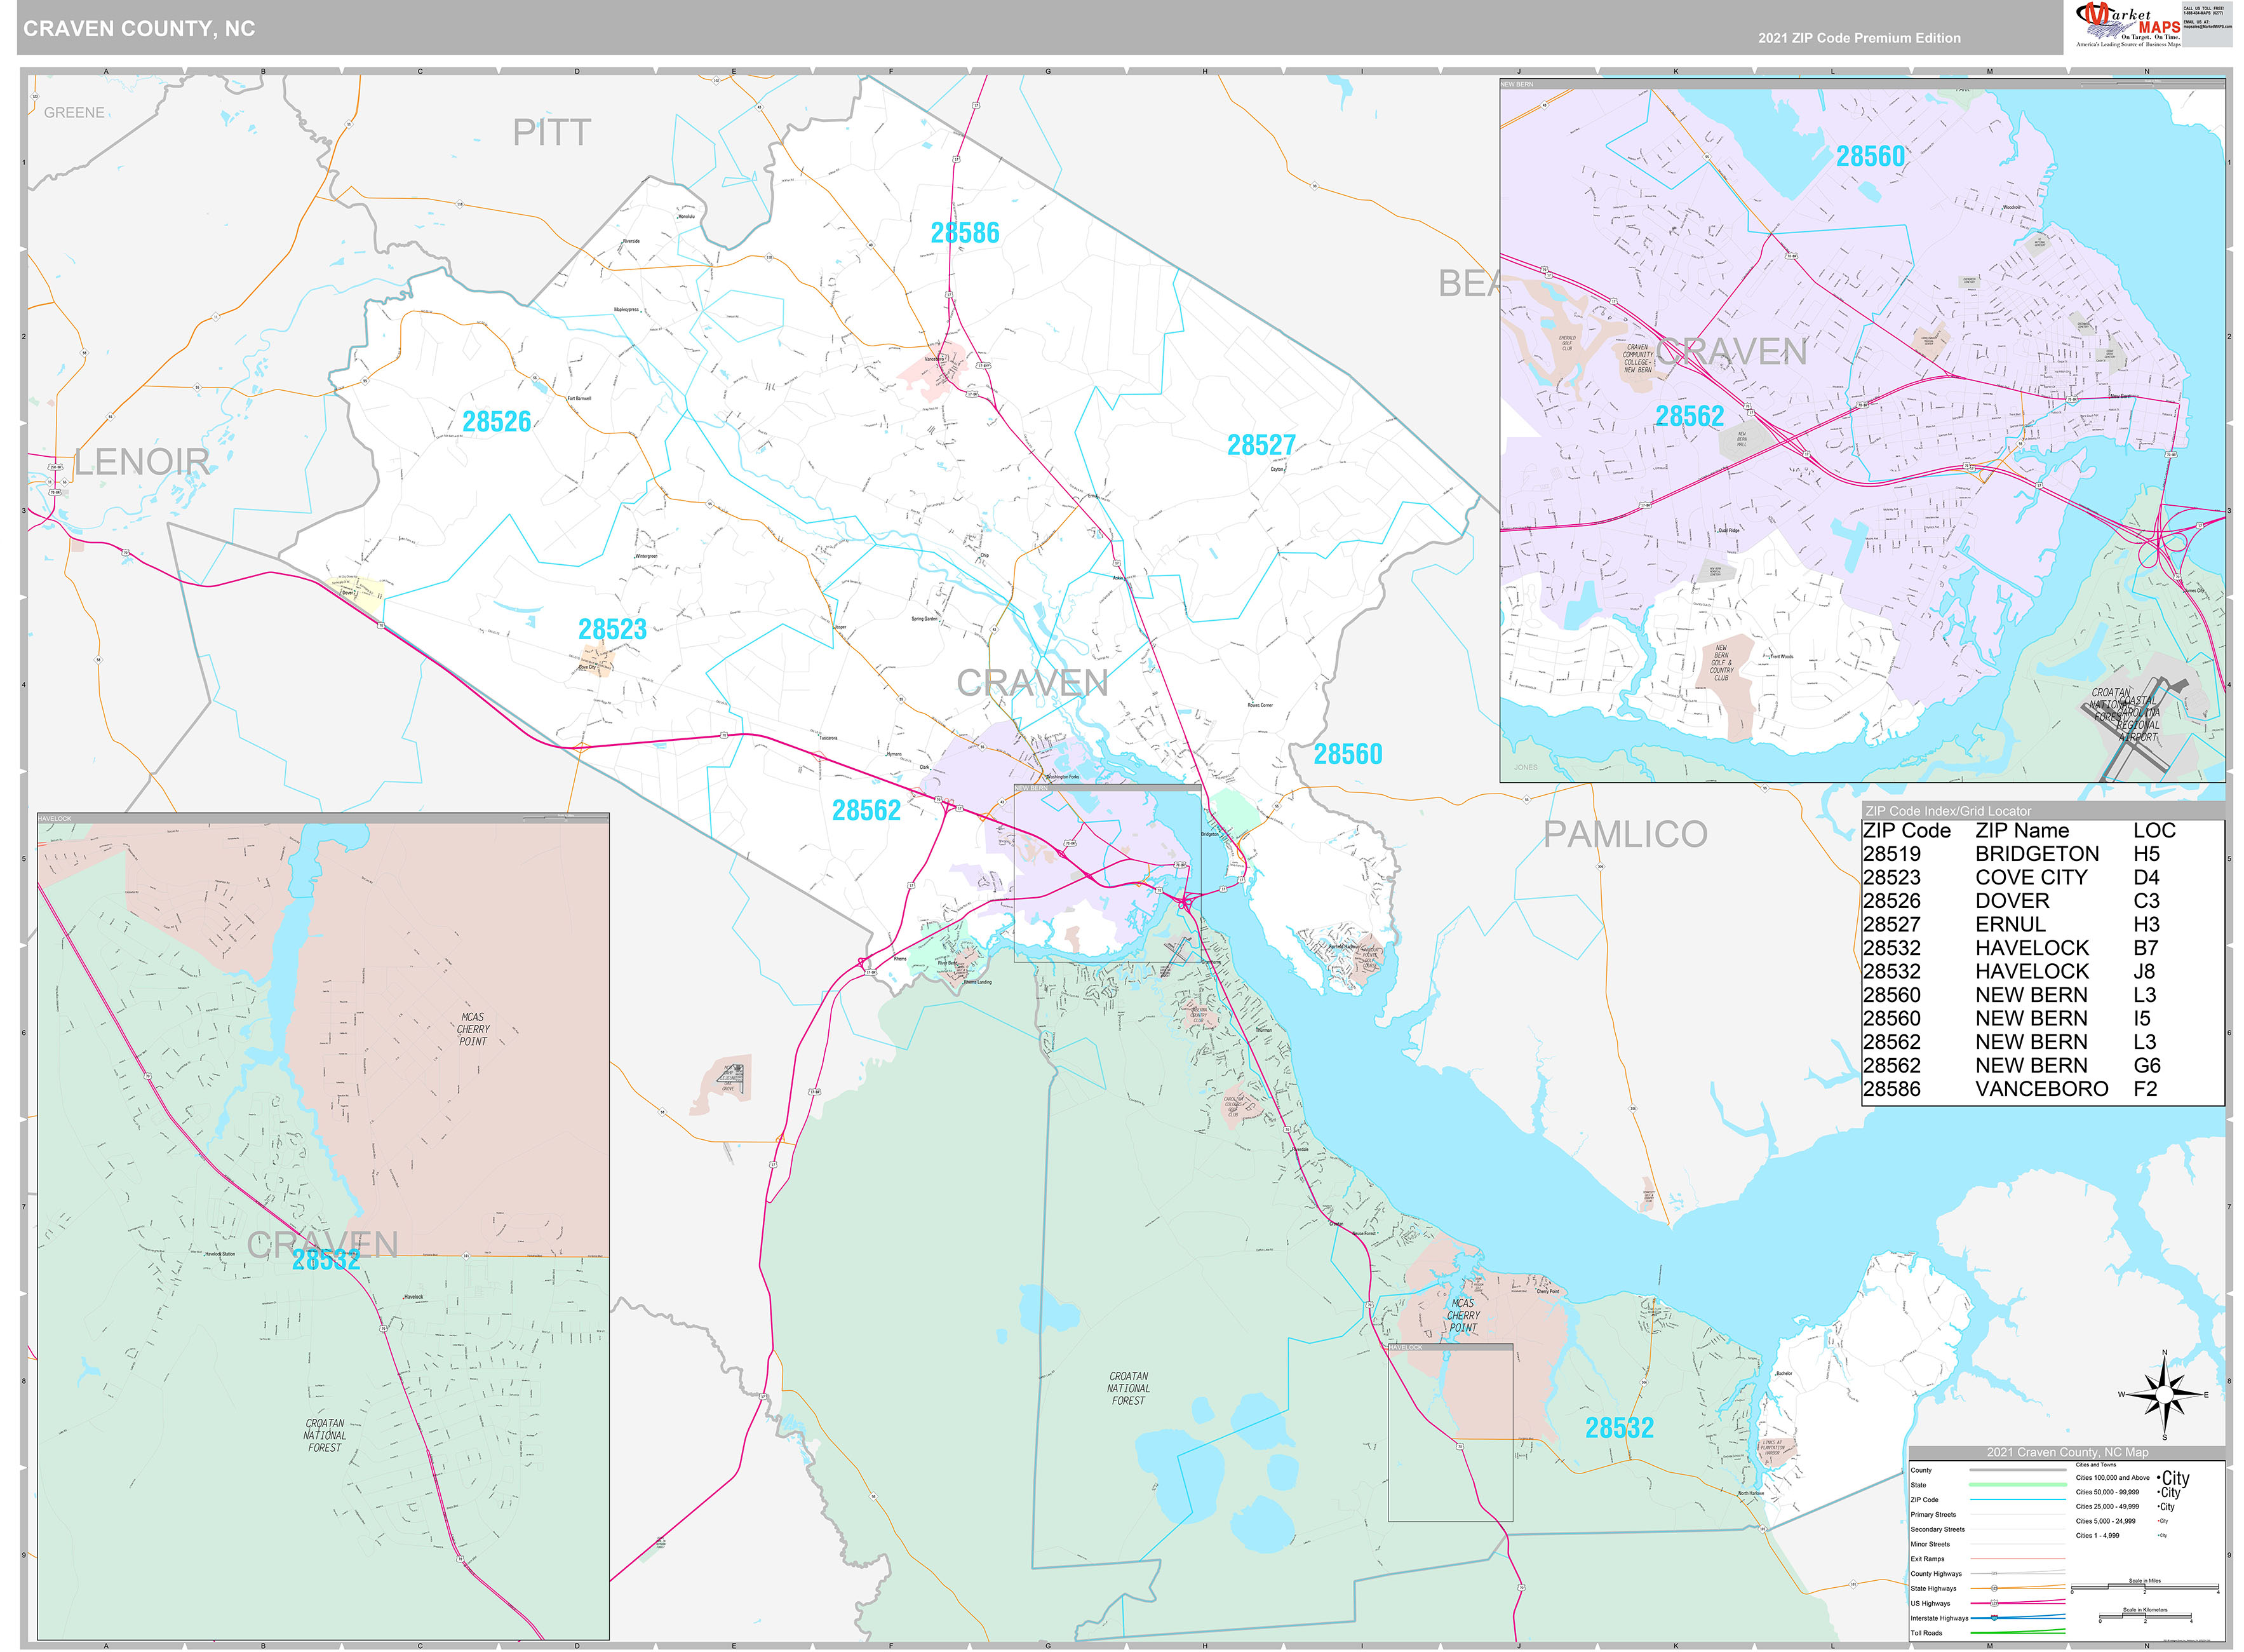Select VANCEBORO in the ZIP index table

2042,1089
